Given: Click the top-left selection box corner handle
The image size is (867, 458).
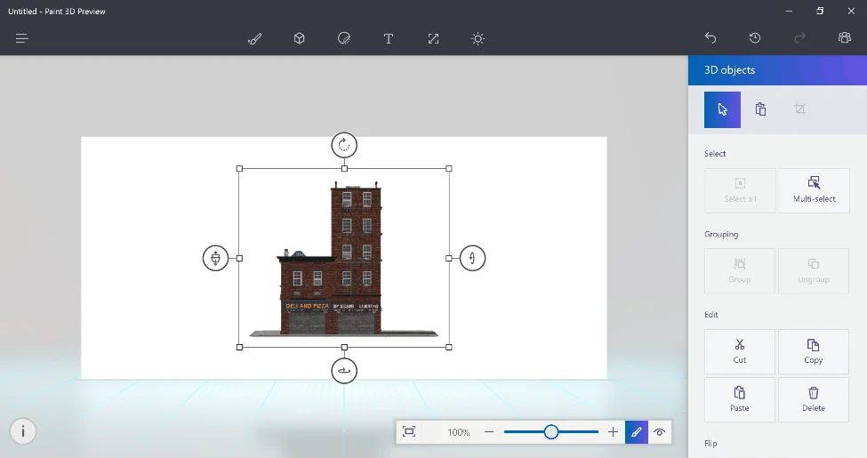Looking at the screenshot, I should coord(239,168).
